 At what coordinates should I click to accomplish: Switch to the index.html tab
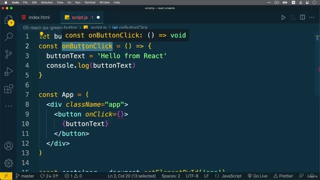pos(35,17)
